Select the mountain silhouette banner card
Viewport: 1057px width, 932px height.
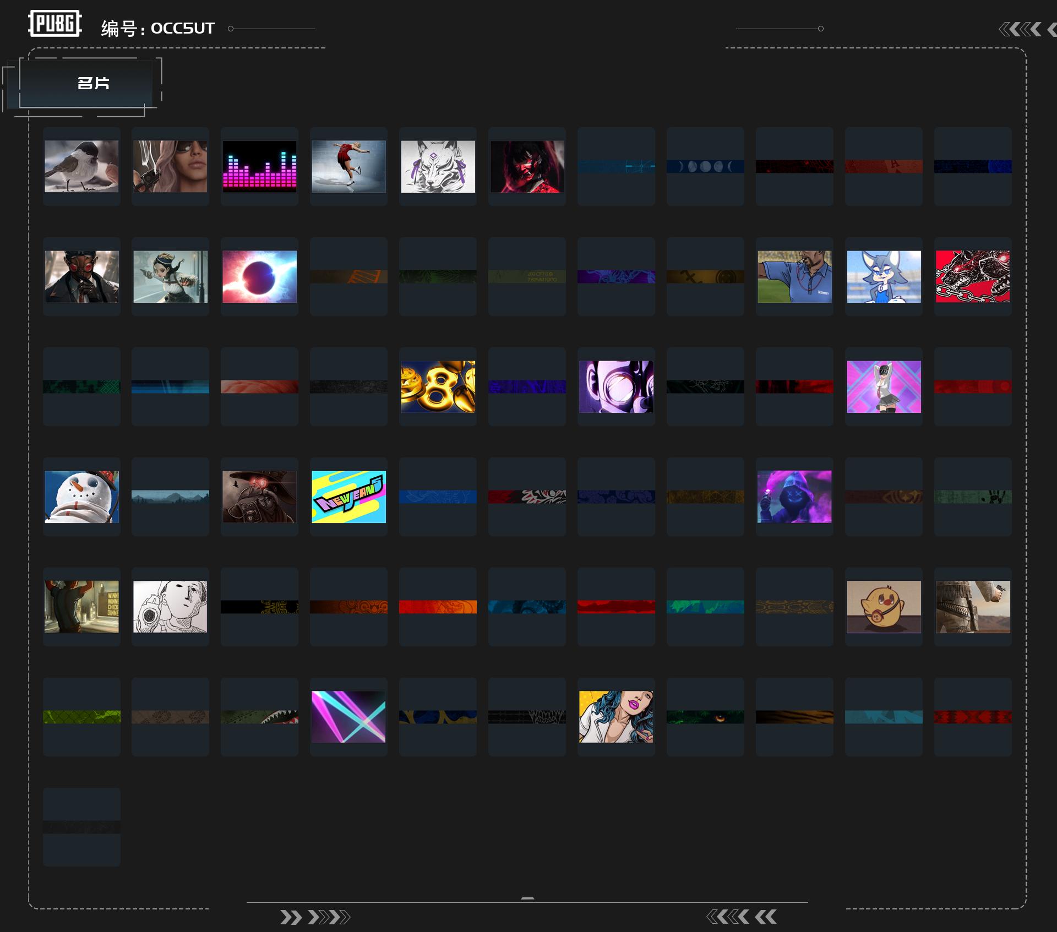[x=171, y=497]
